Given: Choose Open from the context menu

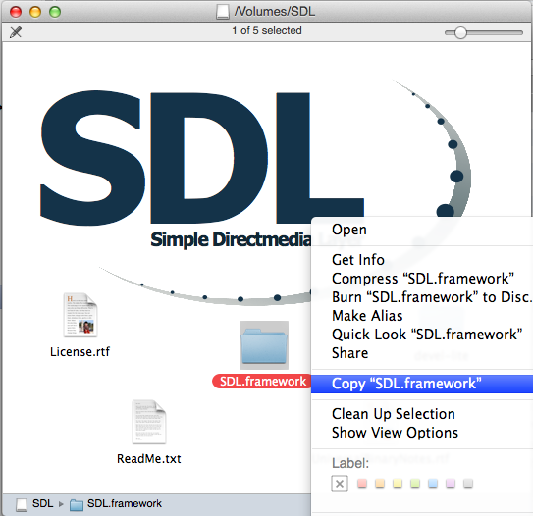Looking at the screenshot, I should [x=422, y=230].
